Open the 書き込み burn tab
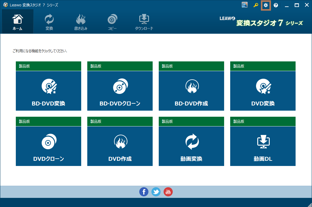This screenshot has height=207, width=312. (81, 22)
